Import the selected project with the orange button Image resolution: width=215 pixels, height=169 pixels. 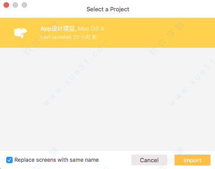pos(193,160)
